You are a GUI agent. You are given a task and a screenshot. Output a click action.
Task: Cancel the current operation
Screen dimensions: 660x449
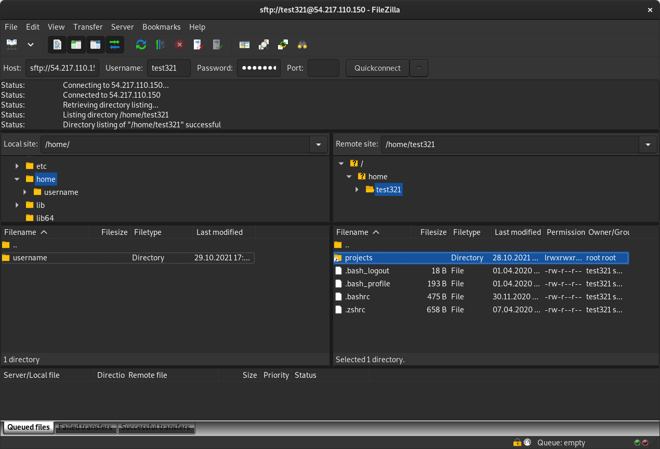click(x=179, y=45)
